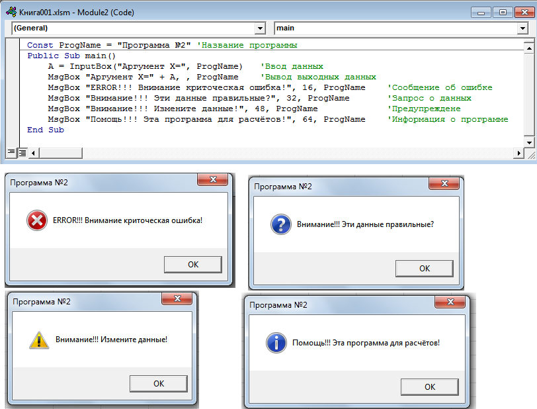Viewport: 537px width, 409px height.
Task: Open the main procedure dropdown
Action: click(x=522, y=28)
